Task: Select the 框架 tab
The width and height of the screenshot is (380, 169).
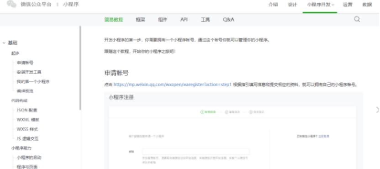Action: (x=140, y=20)
